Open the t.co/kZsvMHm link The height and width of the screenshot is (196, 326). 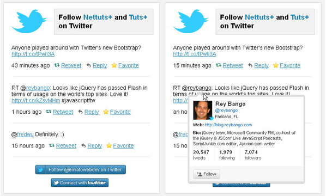(36, 101)
